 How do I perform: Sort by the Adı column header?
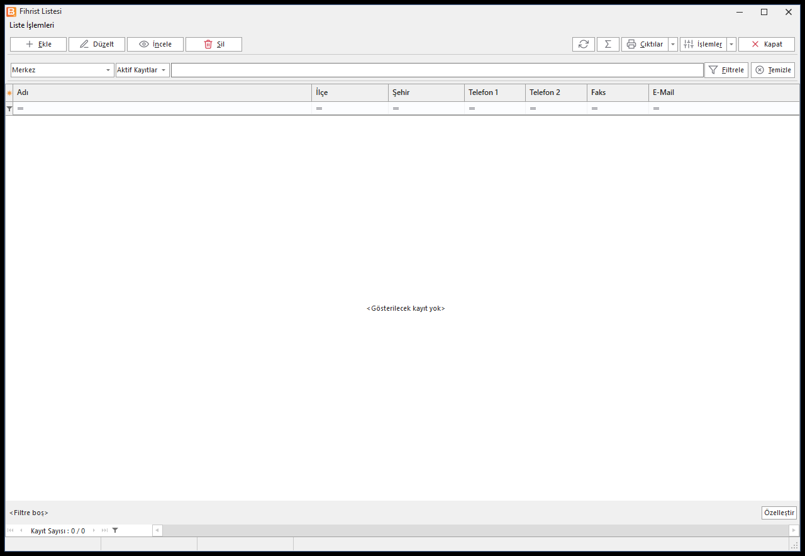coord(162,92)
